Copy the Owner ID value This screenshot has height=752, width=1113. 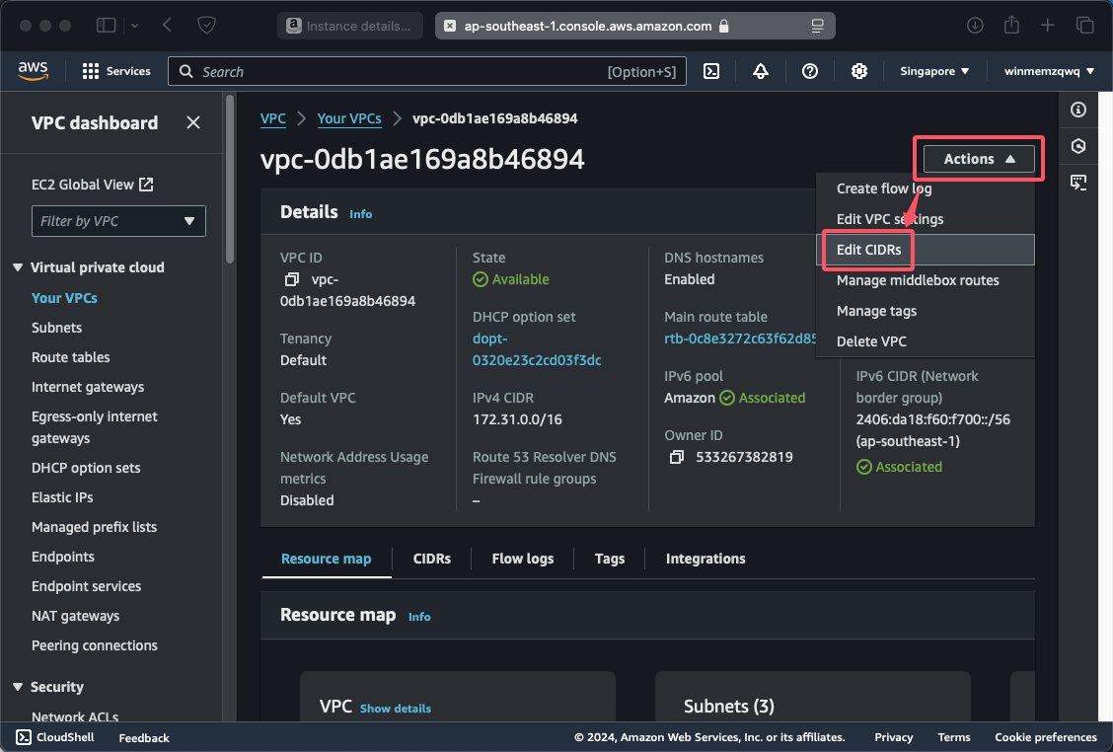[677, 457]
